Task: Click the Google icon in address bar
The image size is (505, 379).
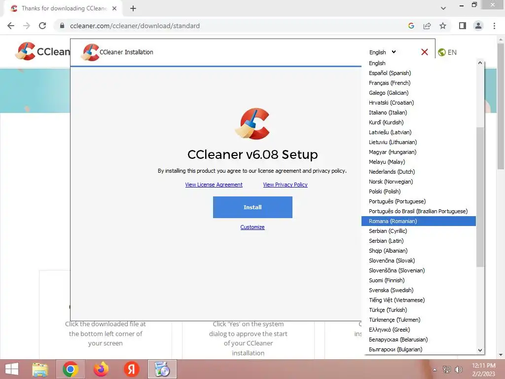Action: point(411,26)
